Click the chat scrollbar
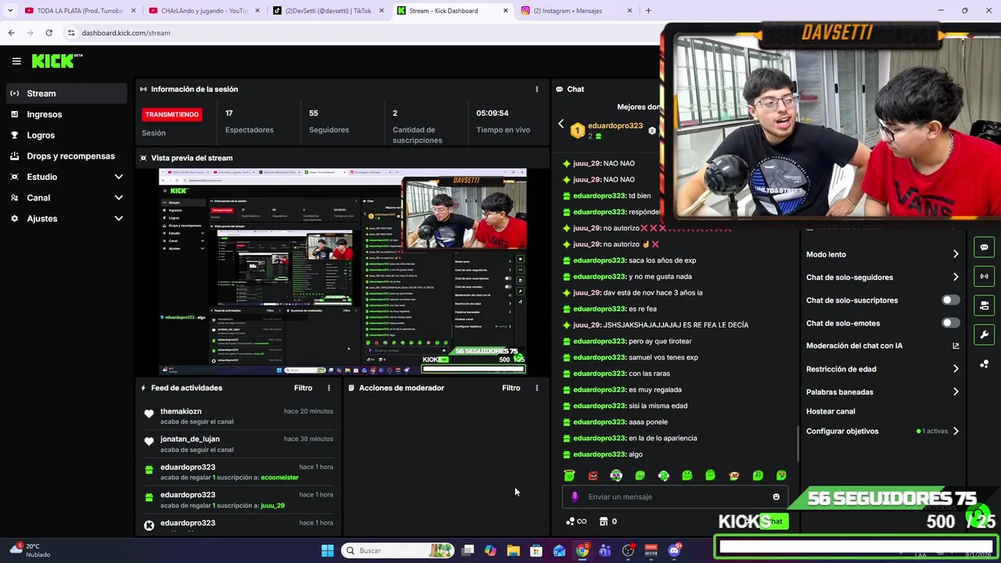 coord(798,443)
